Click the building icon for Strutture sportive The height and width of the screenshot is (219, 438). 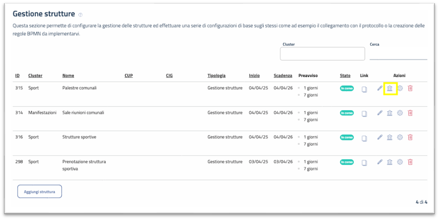[x=390, y=137]
